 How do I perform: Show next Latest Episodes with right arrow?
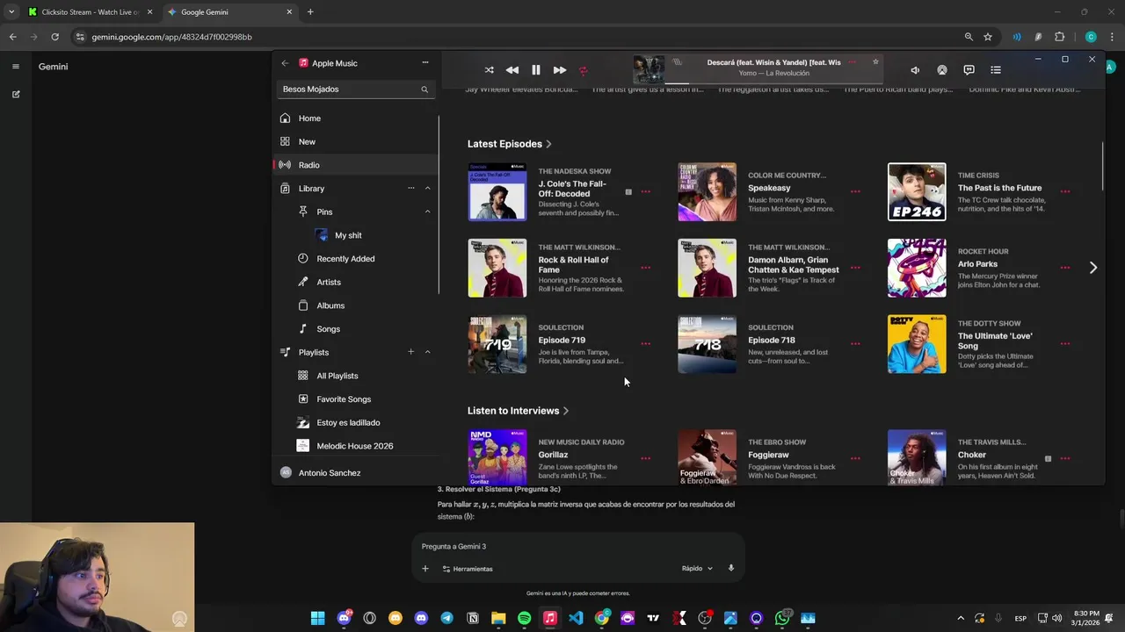(1093, 268)
